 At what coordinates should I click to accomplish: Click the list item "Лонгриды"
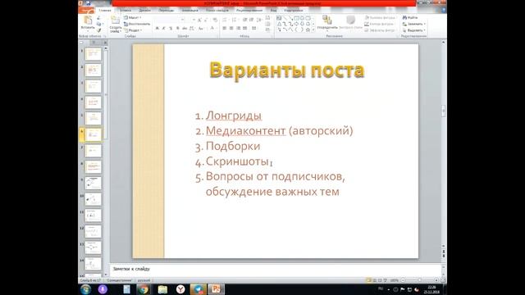234,116
